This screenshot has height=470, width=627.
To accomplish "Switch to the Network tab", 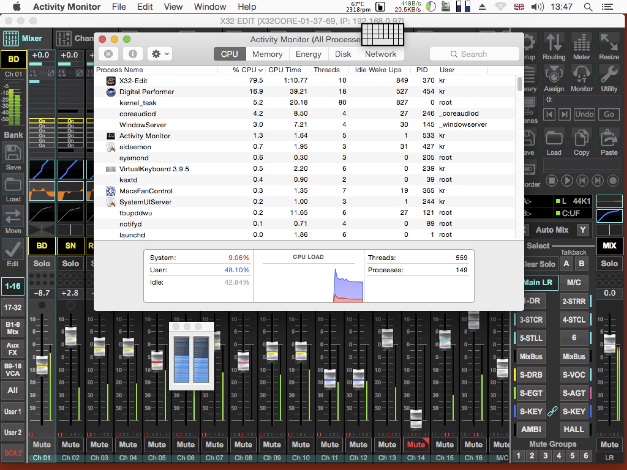I will pyautogui.click(x=380, y=54).
